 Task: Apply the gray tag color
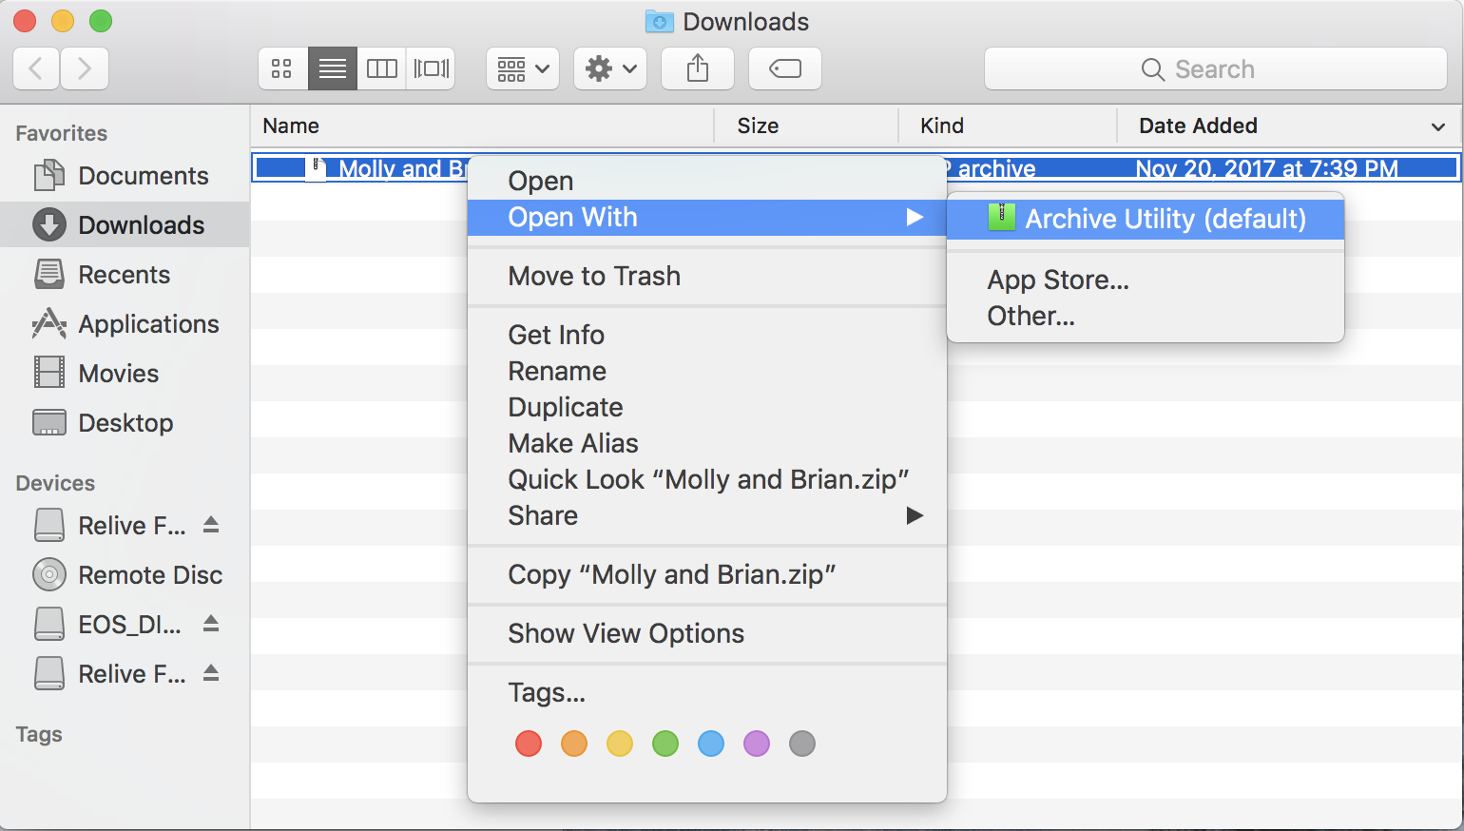pos(802,744)
